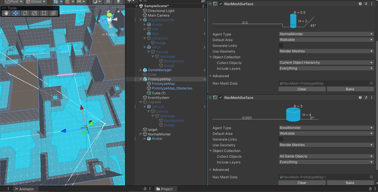Clear the NavMesh-PrototypeMap 1 data
The image size is (378, 192).
tap(302, 183)
